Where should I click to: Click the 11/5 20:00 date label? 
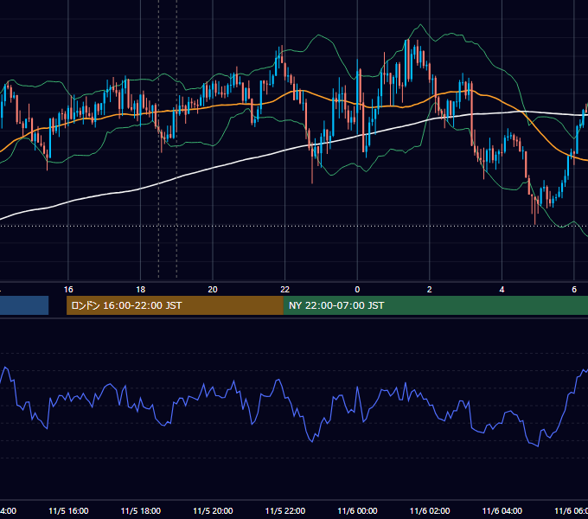pyautogui.click(x=213, y=511)
